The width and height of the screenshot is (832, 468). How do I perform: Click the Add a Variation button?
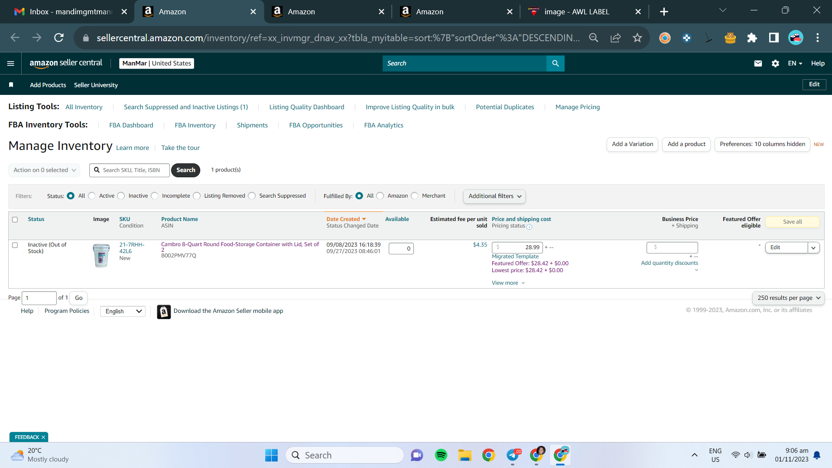pos(632,144)
